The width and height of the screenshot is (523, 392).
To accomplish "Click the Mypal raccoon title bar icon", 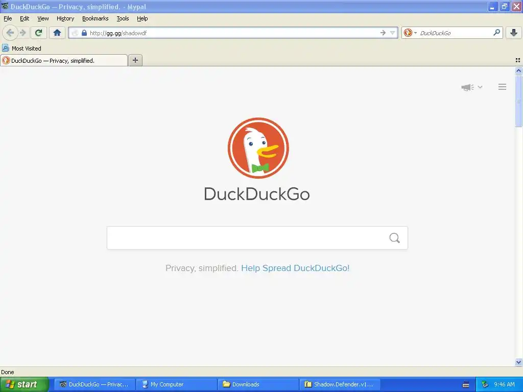I will [x=5, y=6].
